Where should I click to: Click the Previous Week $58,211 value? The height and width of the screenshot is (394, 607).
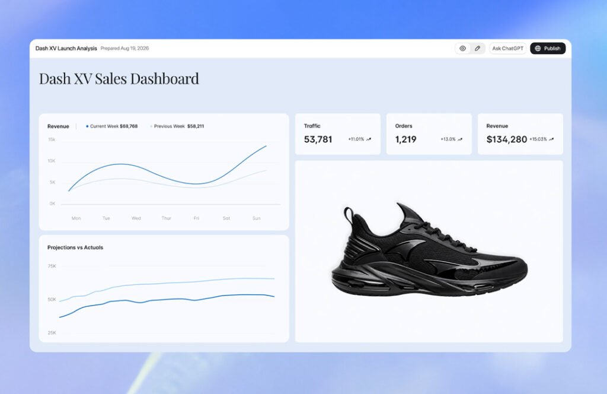(196, 126)
